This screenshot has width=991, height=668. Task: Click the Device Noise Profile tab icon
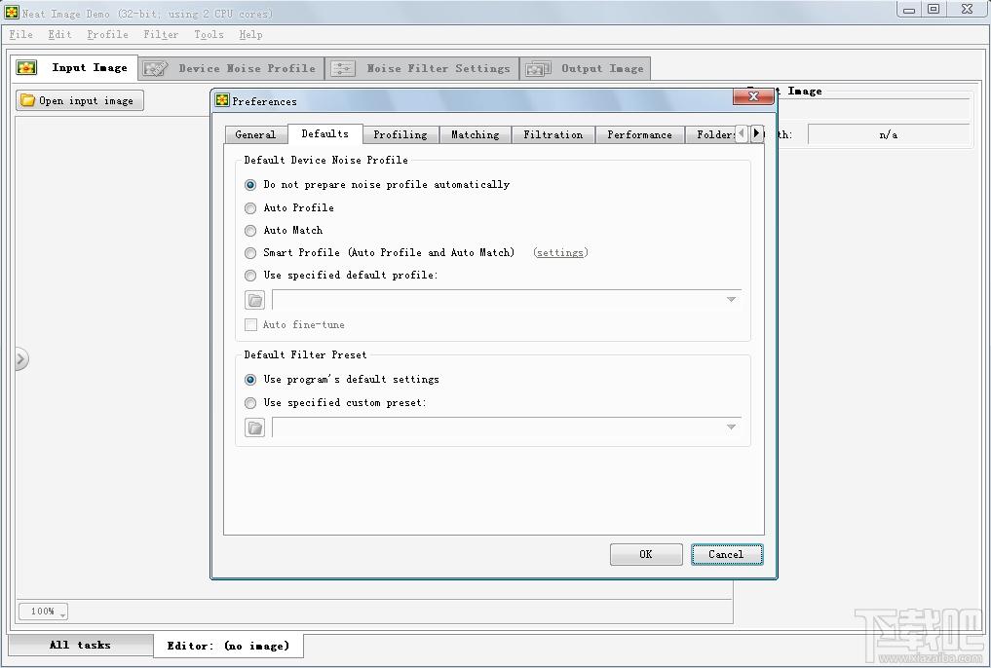coord(155,68)
